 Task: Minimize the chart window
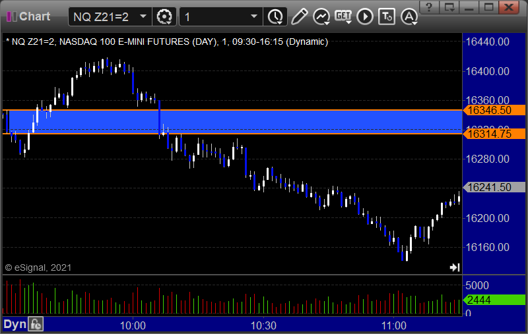(x=469, y=7)
